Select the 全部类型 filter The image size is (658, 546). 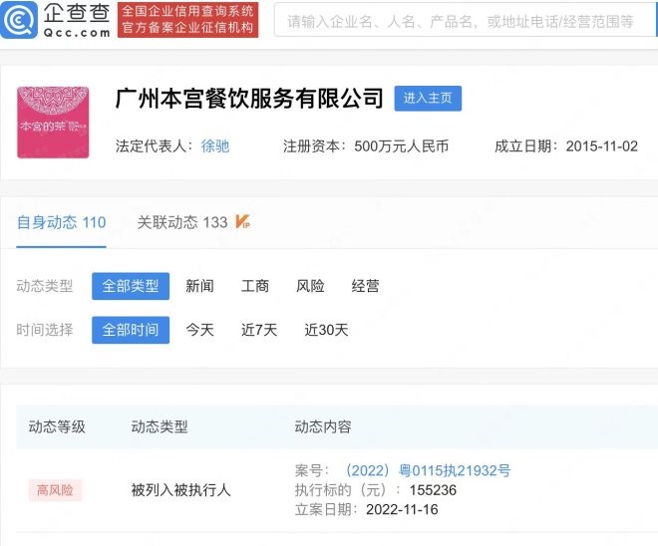point(131,286)
